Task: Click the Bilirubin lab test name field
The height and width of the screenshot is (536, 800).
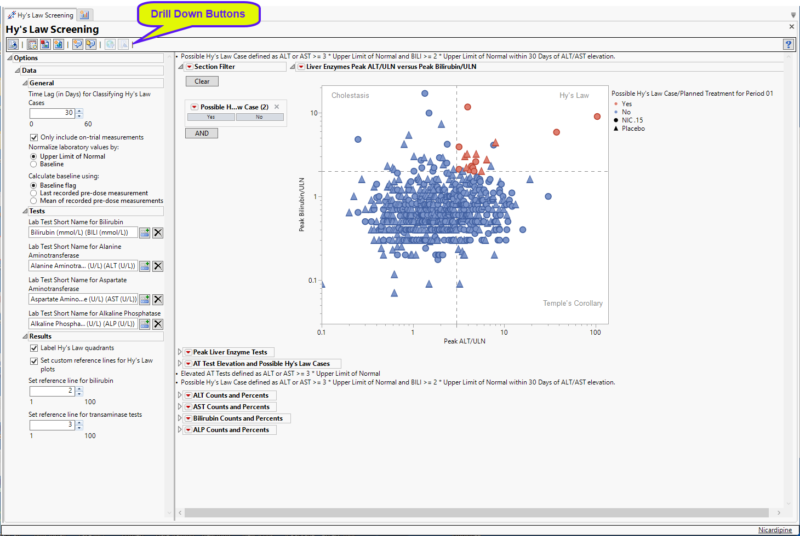Action: coord(83,233)
